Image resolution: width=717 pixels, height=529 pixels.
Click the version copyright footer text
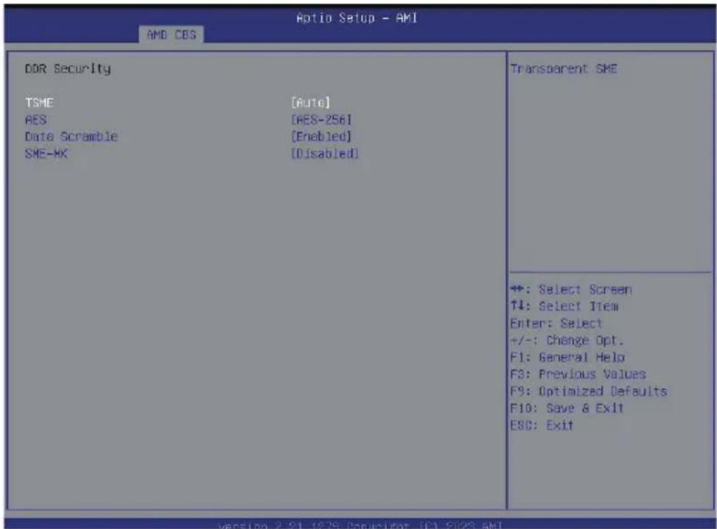pyautogui.click(x=360, y=525)
